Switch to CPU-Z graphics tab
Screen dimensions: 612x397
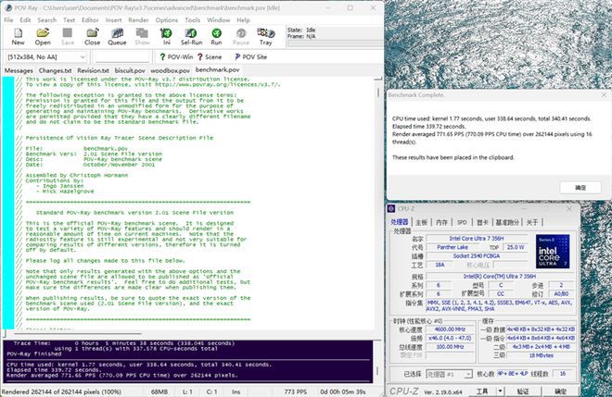(x=482, y=222)
